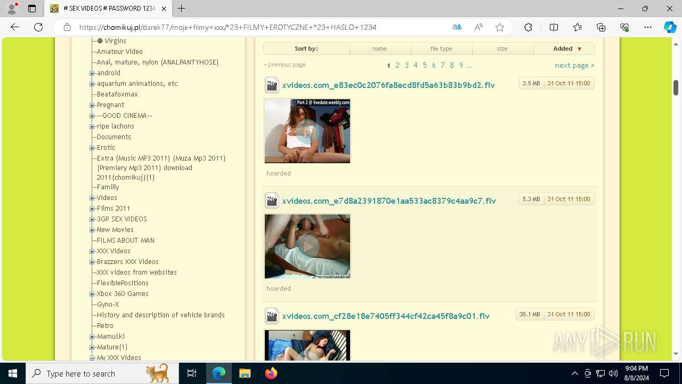The image size is (682, 384).
Task: Expand the ---GOOD CINEMA-- folder
Action: (92, 116)
